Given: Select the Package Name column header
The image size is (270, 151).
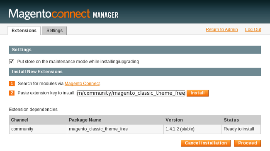Looking at the screenshot, I should 115,120.
